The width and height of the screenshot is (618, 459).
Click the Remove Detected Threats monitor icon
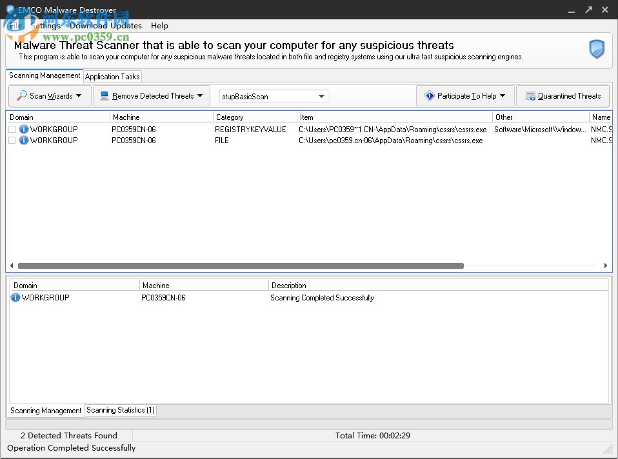coord(104,95)
